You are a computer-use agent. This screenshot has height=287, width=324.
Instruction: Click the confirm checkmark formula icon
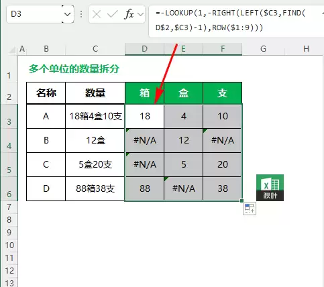pos(112,15)
